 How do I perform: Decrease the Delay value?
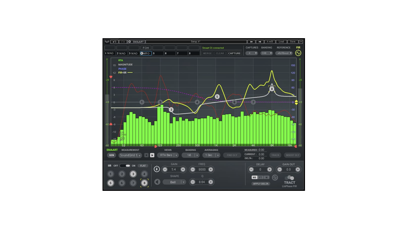[x=251, y=169]
